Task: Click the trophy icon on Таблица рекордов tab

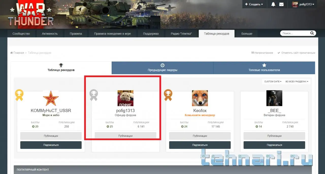Action: 61,65
